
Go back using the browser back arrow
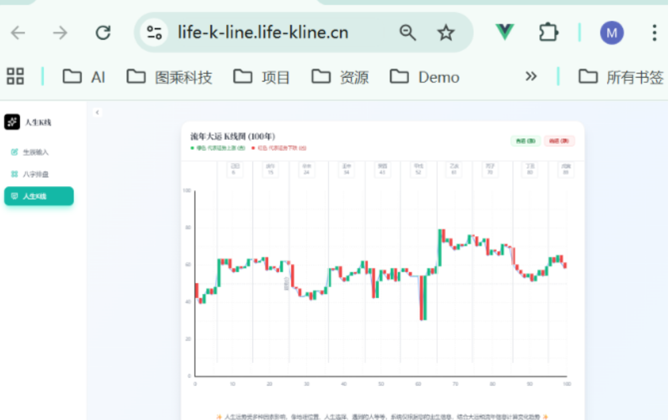pos(18,33)
